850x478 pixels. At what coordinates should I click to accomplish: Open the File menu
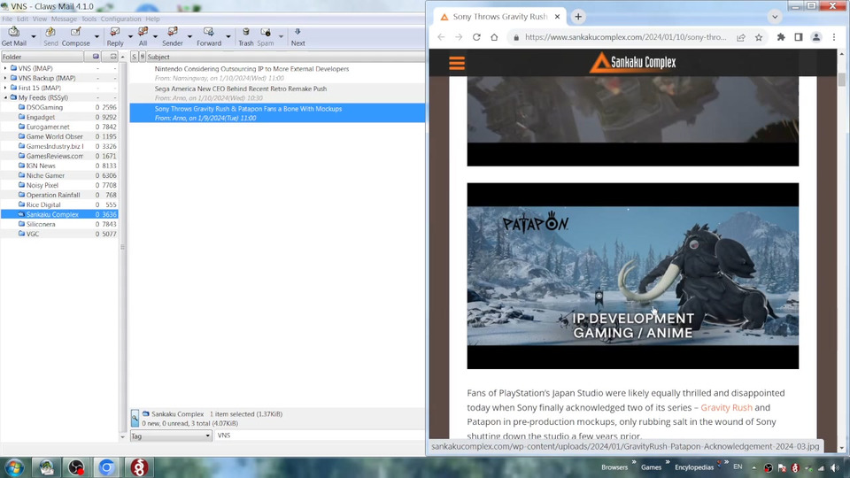click(x=7, y=19)
